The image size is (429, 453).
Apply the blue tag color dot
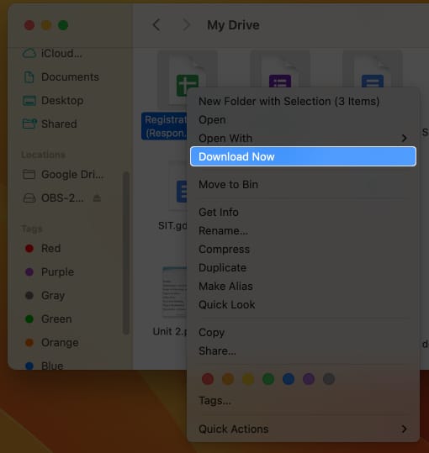289,379
